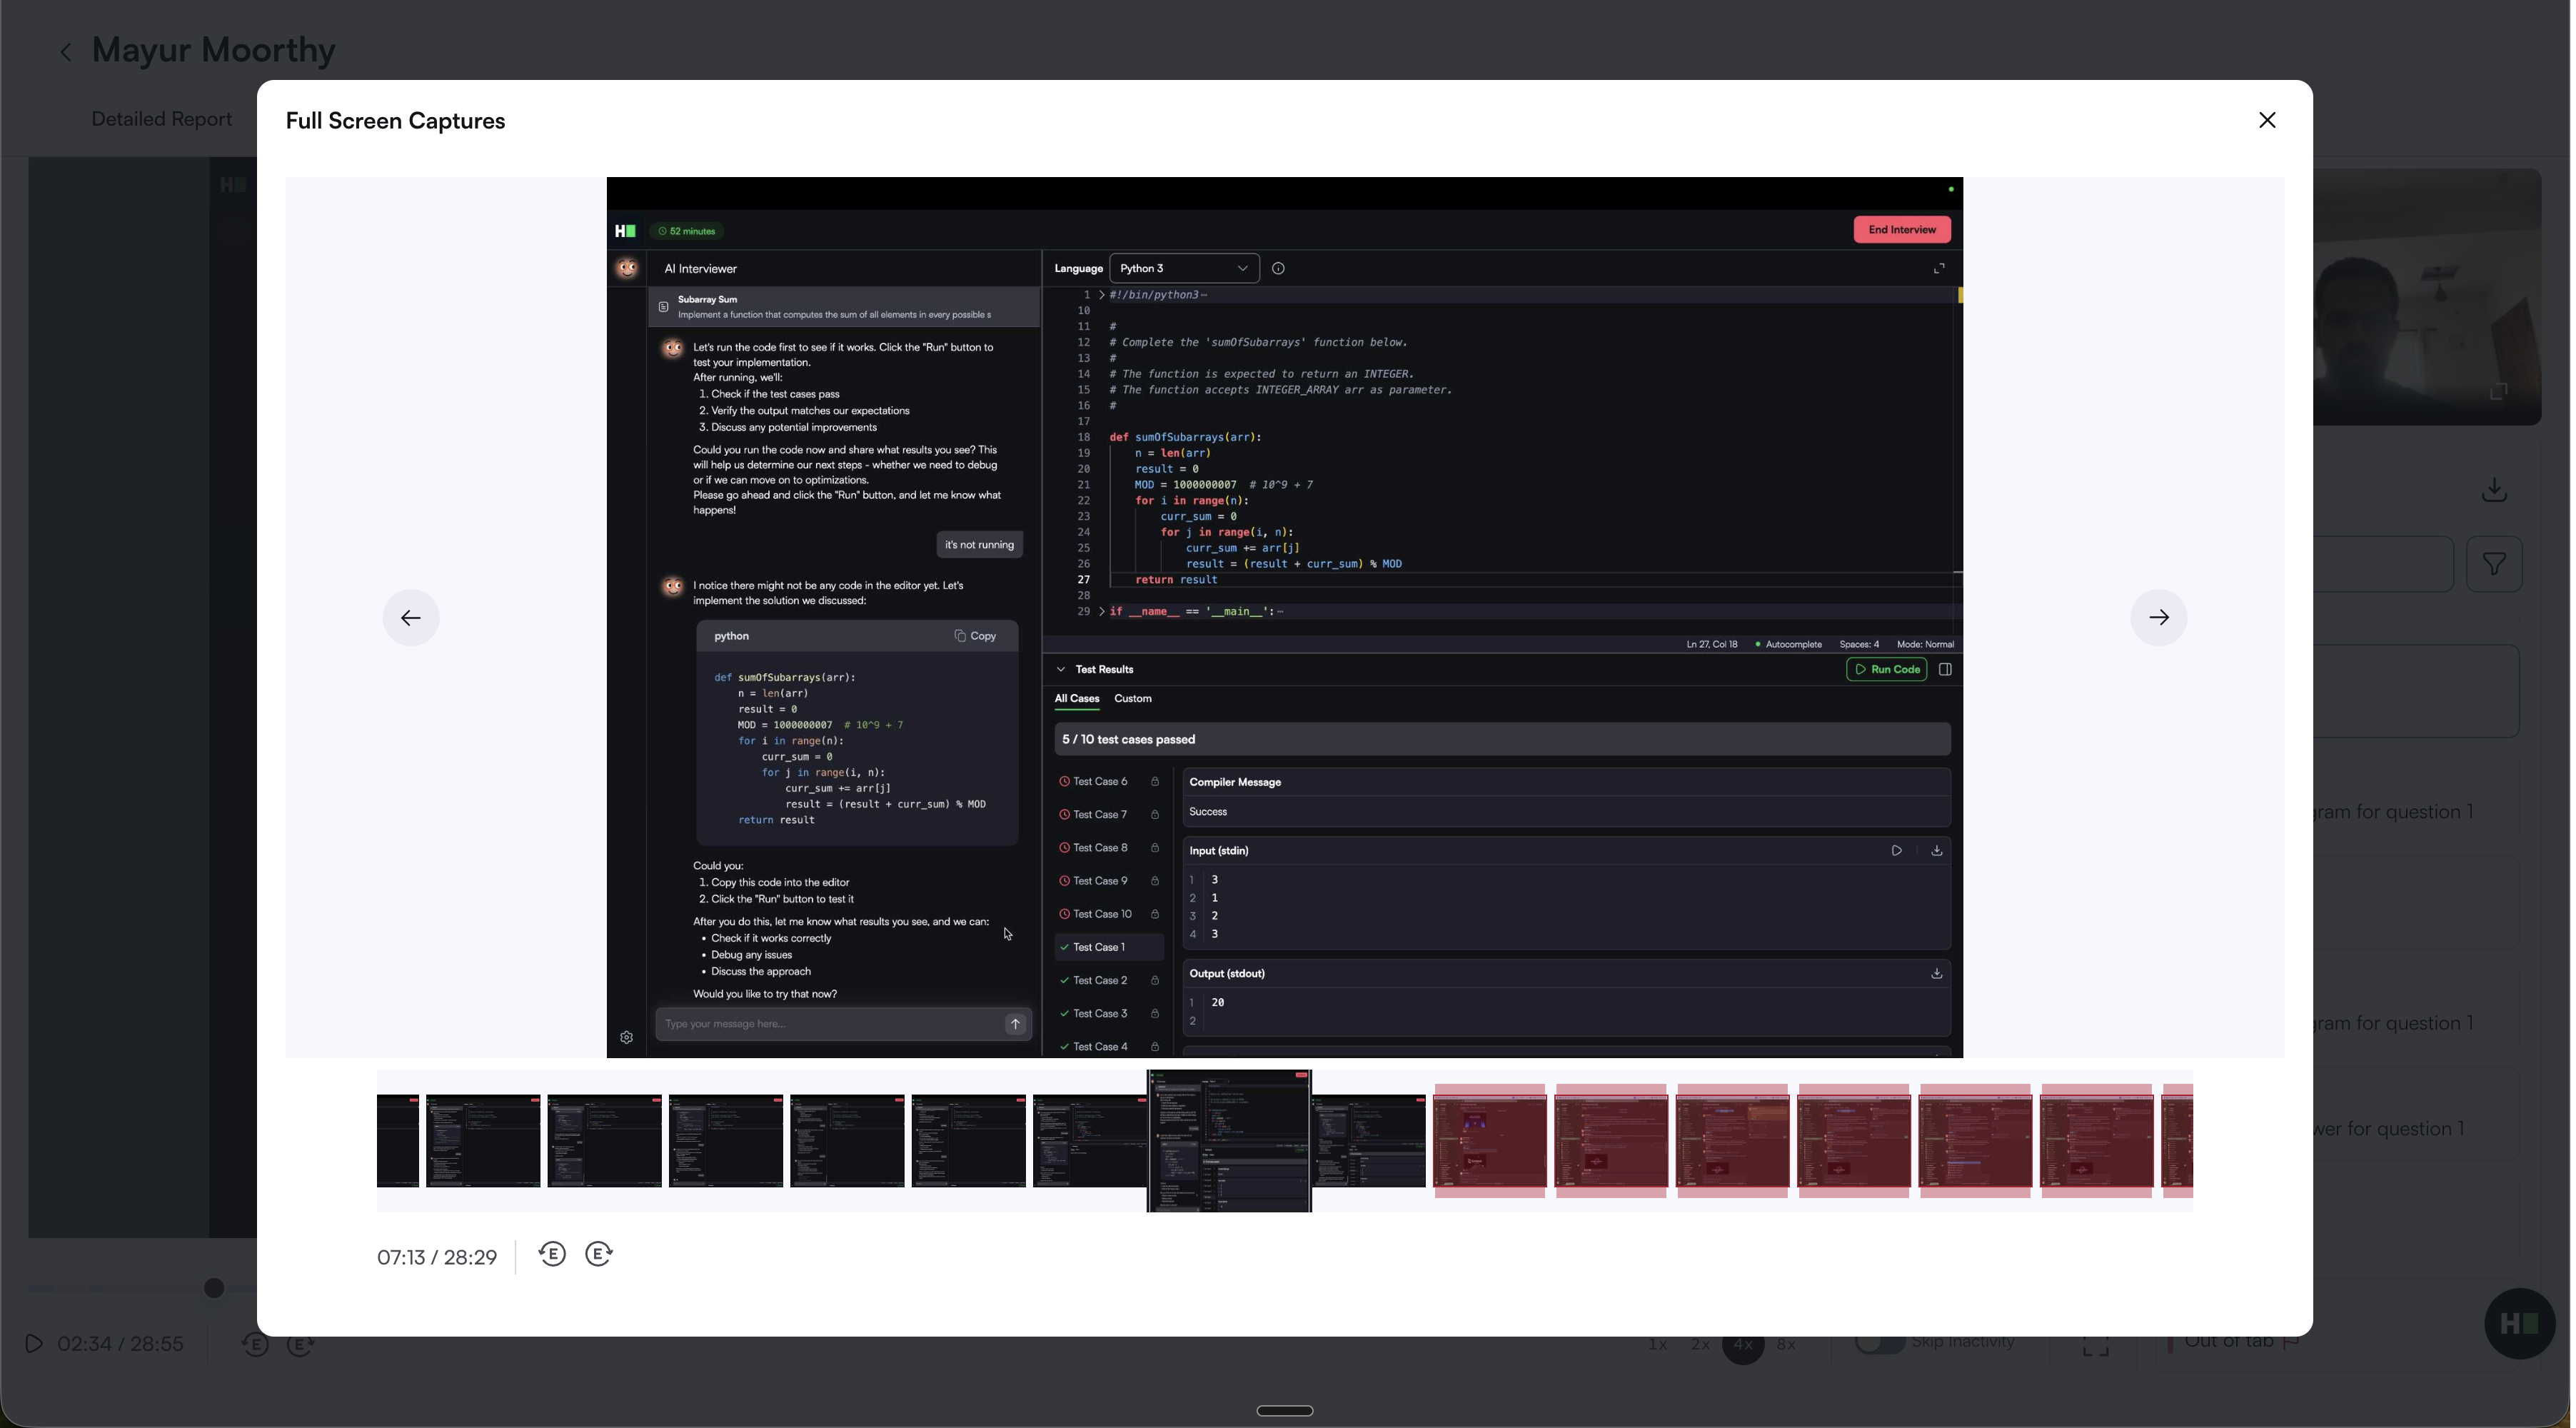Expand folded code at line 29

click(x=1103, y=612)
